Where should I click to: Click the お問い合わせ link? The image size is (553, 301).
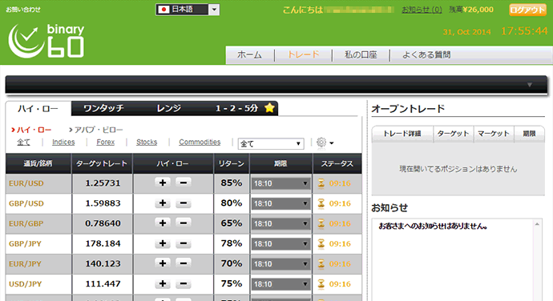click(23, 10)
